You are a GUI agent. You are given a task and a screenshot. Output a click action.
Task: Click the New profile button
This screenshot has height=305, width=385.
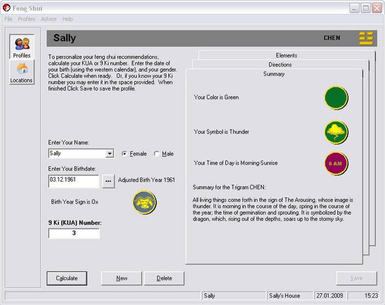[122, 278]
